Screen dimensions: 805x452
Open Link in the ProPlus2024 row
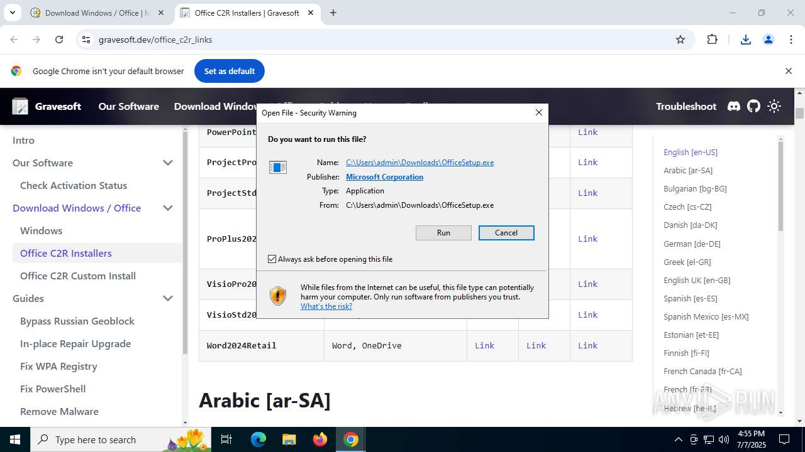click(588, 239)
